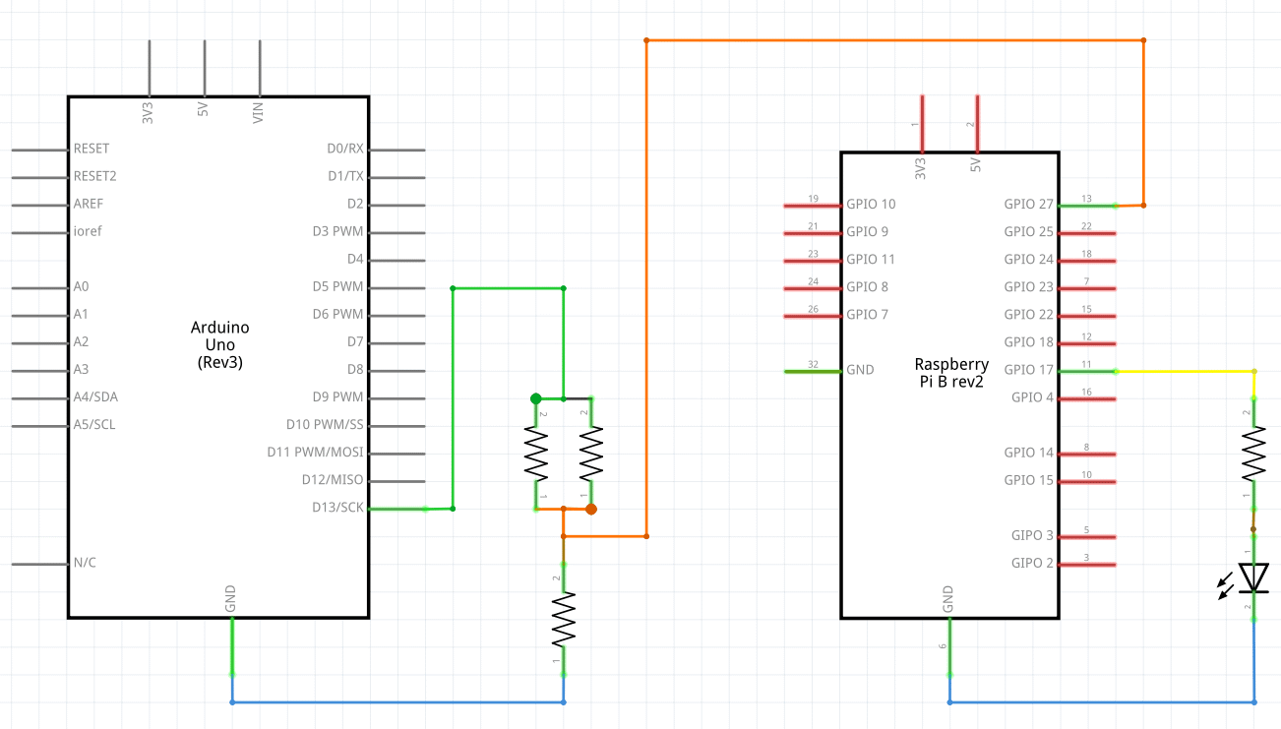This screenshot has height=729, width=1281.
Task: Select the D6 PWM pin label
Action: point(338,314)
